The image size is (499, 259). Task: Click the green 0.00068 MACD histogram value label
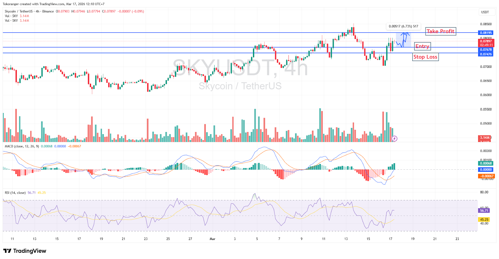click(x=486, y=163)
